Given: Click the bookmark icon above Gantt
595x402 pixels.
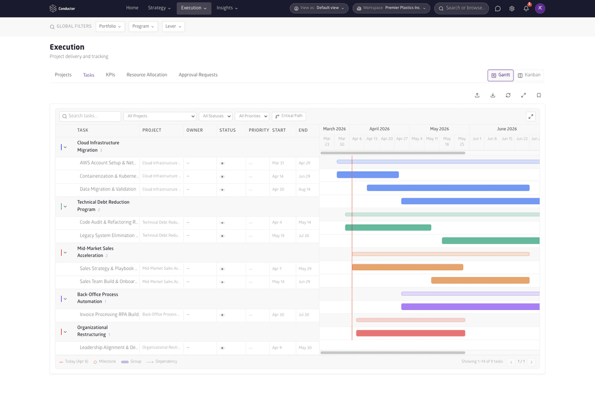Looking at the screenshot, I should pyautogui.click(x=538, y=95).
